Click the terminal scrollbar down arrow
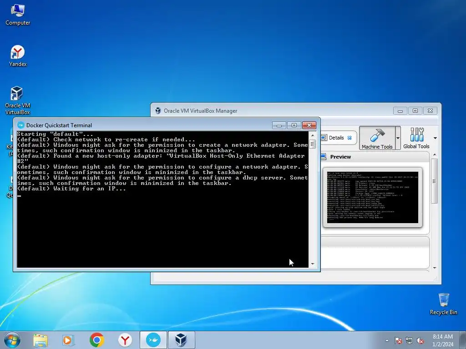Viewport: 466px width, 349px height. (312, 264)
